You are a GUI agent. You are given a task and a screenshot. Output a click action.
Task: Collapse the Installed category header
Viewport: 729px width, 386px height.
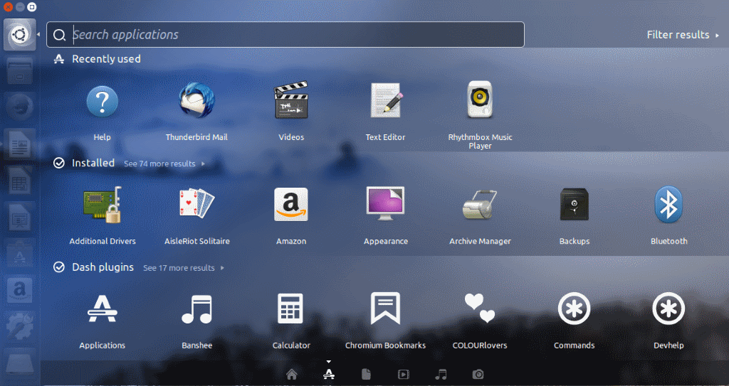coord(93,163)
